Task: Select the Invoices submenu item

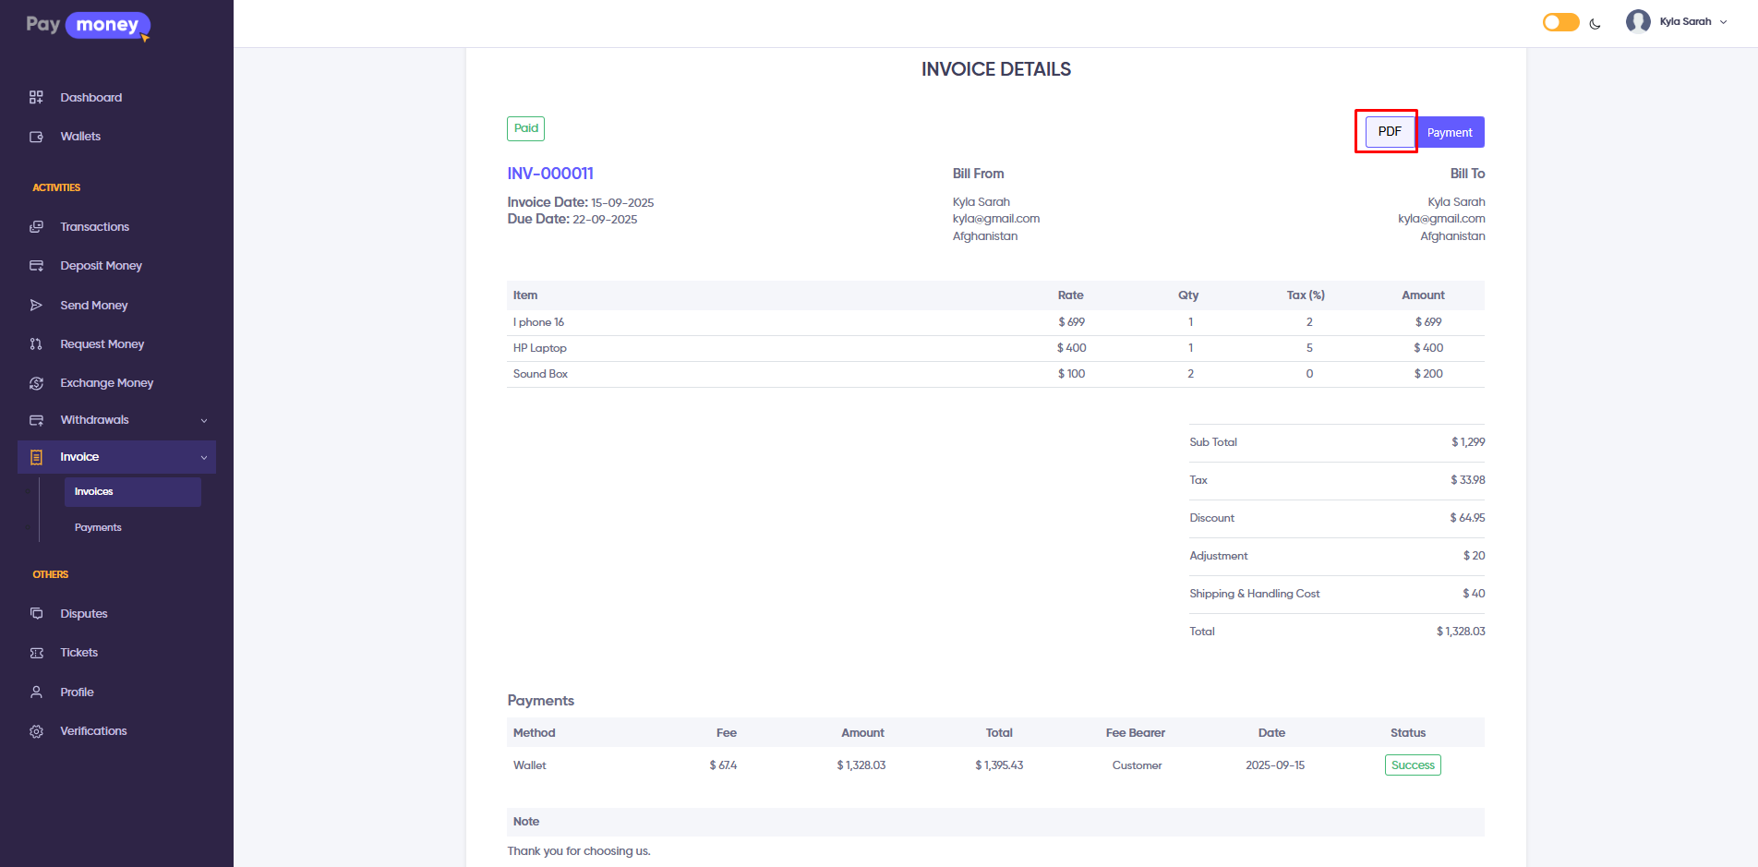Action: pos(94,492)
